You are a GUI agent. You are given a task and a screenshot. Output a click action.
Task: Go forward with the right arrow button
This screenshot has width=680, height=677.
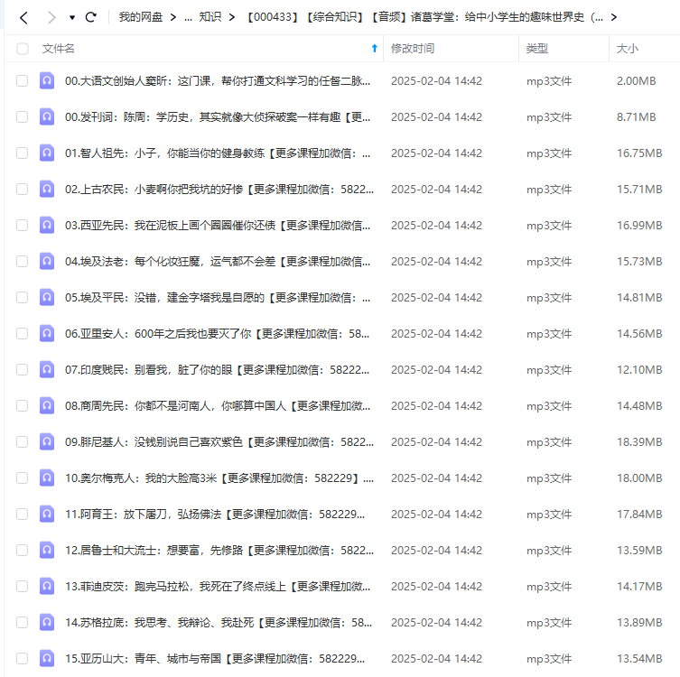[x=51, y=18]
